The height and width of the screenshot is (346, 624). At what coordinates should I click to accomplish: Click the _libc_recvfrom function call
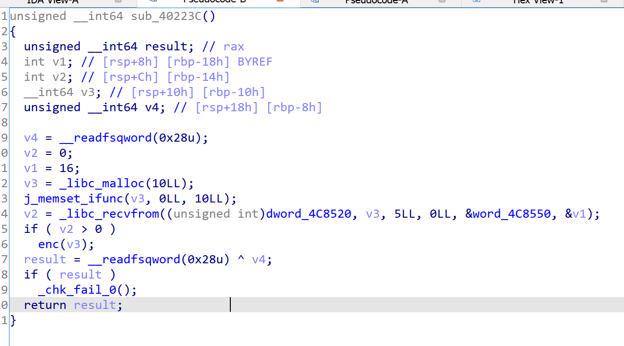[x=109, y=214]
